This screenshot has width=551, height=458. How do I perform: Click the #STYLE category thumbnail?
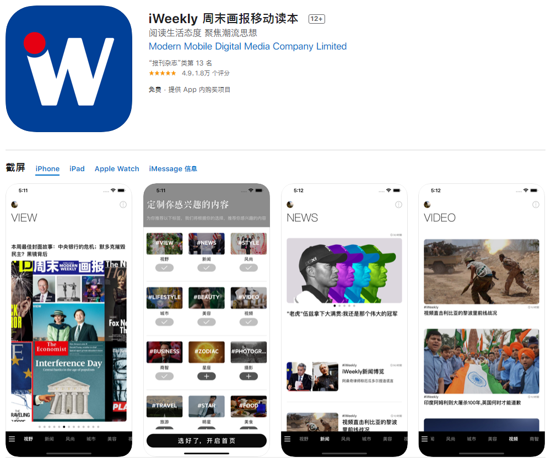pyautogui.click(x=249, y=243)
